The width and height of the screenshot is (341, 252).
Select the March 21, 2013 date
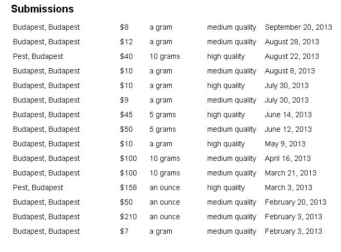coord(291,173)
